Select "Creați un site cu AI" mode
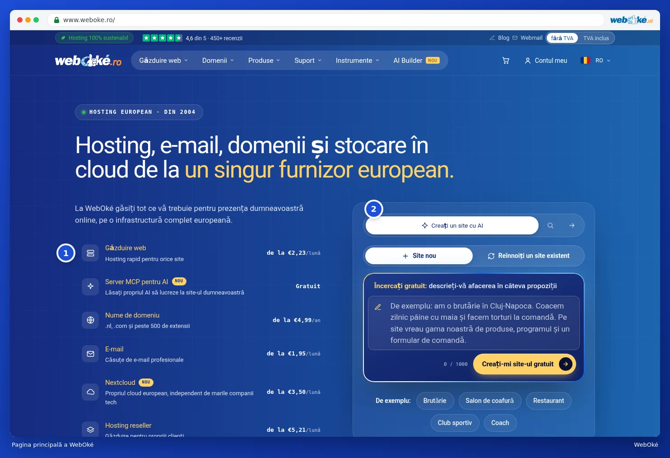Viewport: 670px width, 458px height. pos(452,225)
